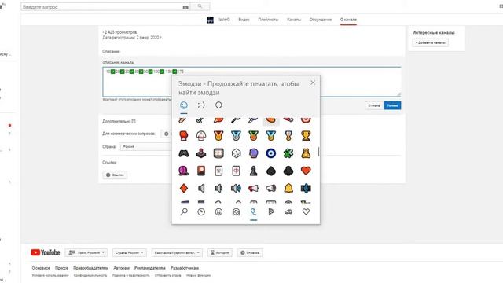Insert the martial arts uniform emoji
Viewport: 503px width, 283px height.
pyautogui.click(x=201, y=136)
